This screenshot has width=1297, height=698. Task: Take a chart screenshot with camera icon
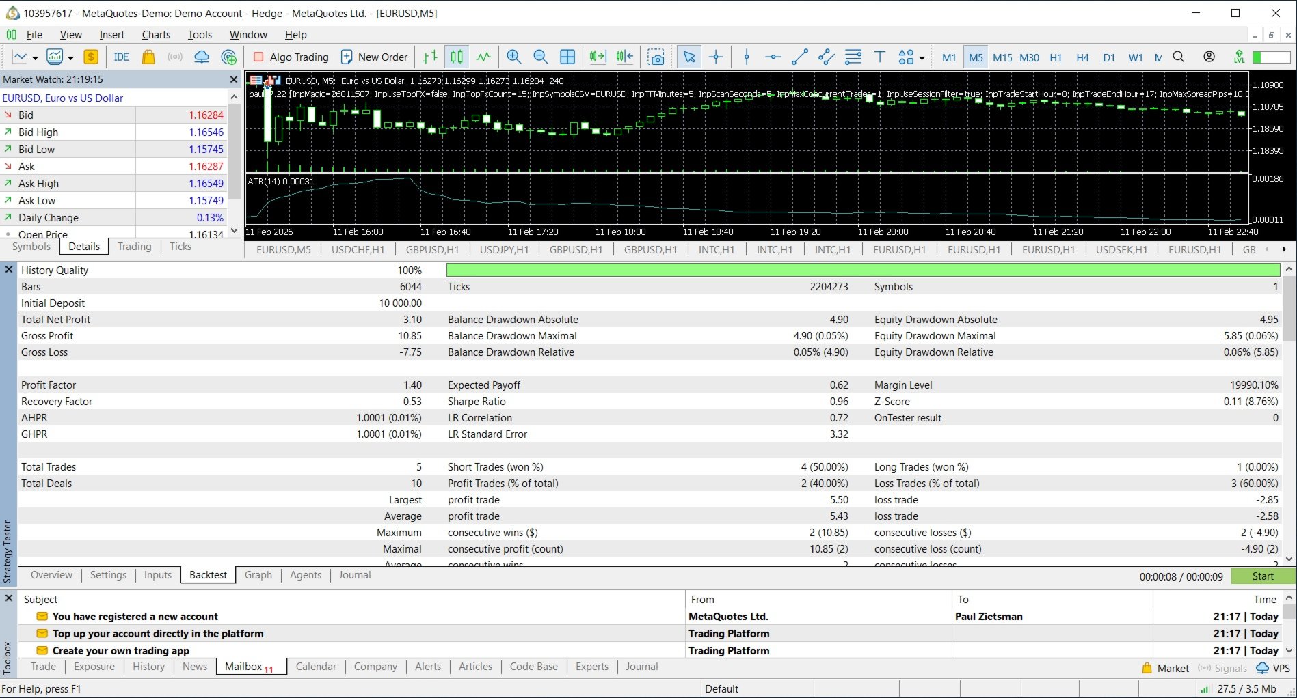tap(656, 57)
